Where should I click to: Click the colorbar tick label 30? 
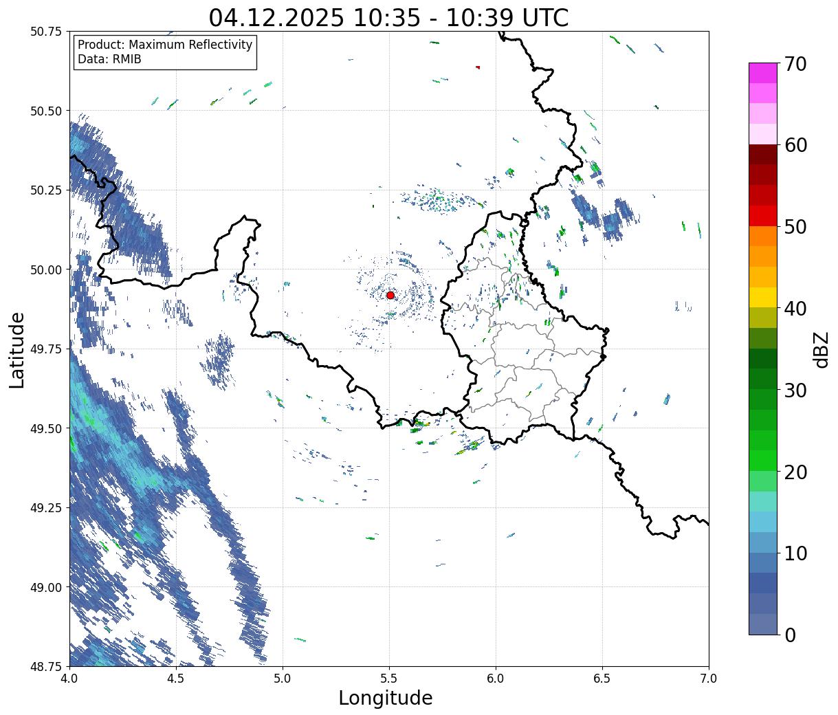795,390
